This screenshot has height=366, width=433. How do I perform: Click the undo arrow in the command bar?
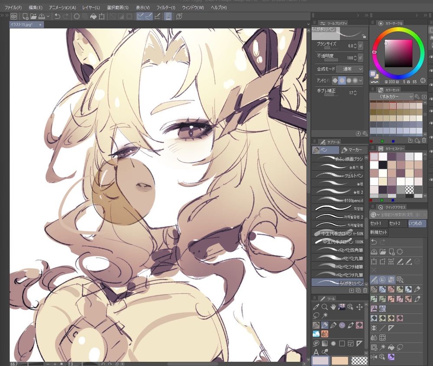pos(57,16)
